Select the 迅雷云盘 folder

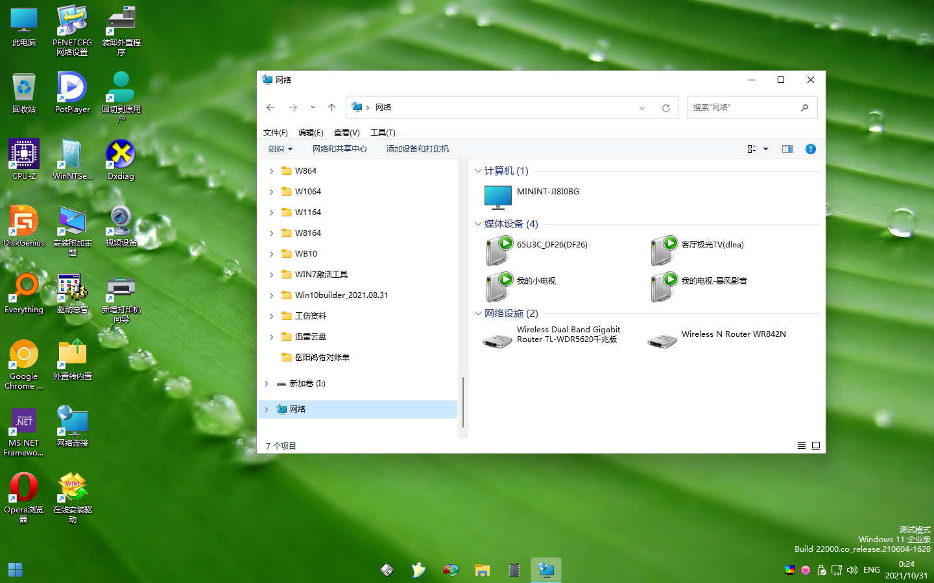pos(304,337)
